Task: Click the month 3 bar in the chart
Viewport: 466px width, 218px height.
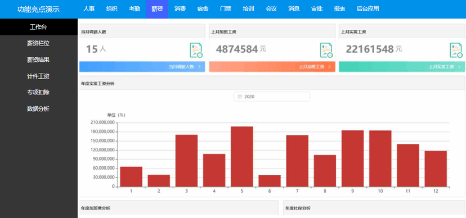Action: (x=186, y=161)
